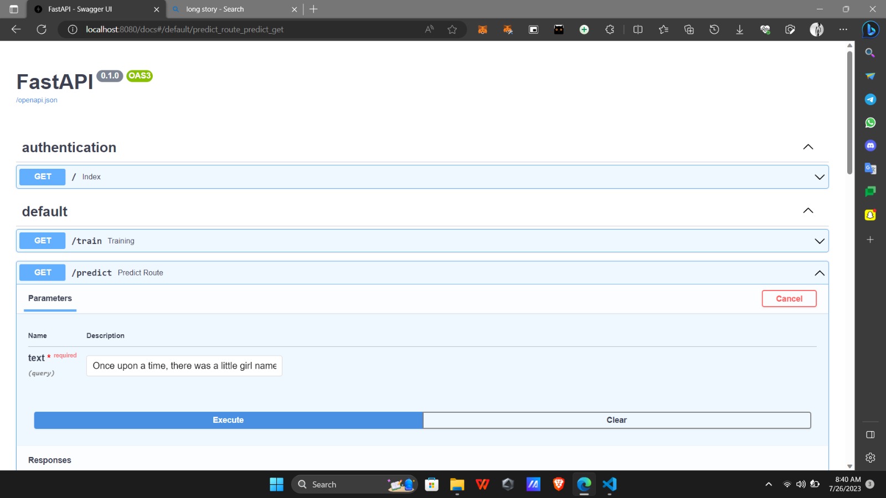Open the Google Chat sidebar icon
Screen dimensions: 886x498
[x=870, y=191]
